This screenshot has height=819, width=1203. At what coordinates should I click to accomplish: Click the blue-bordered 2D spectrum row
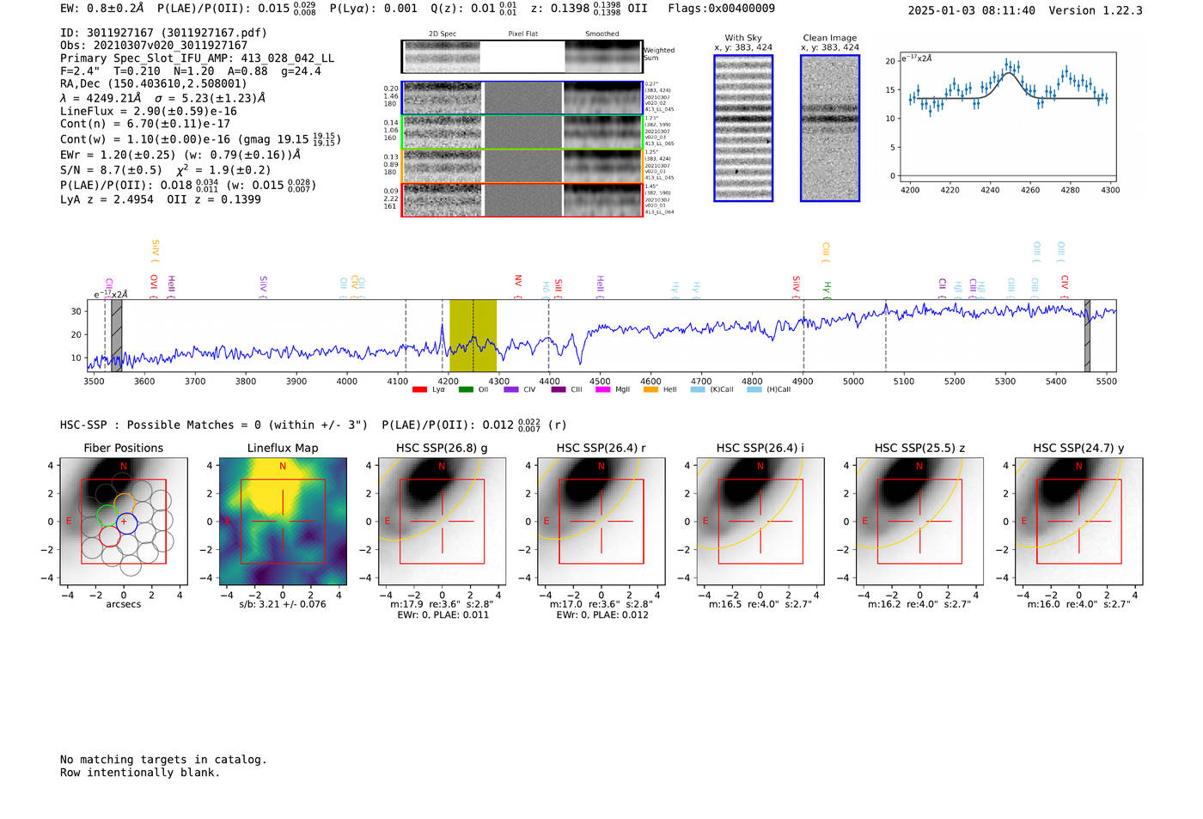tap(522, 98)
